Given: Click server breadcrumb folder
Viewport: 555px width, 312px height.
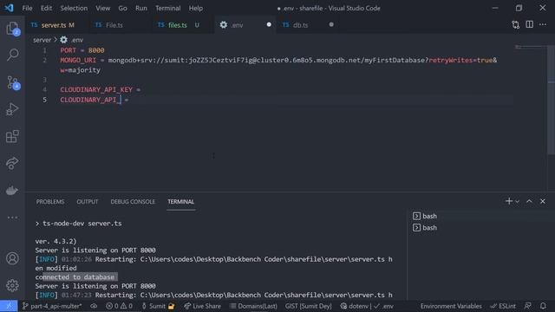Looking at the screenshot, I should click(42, 40).
